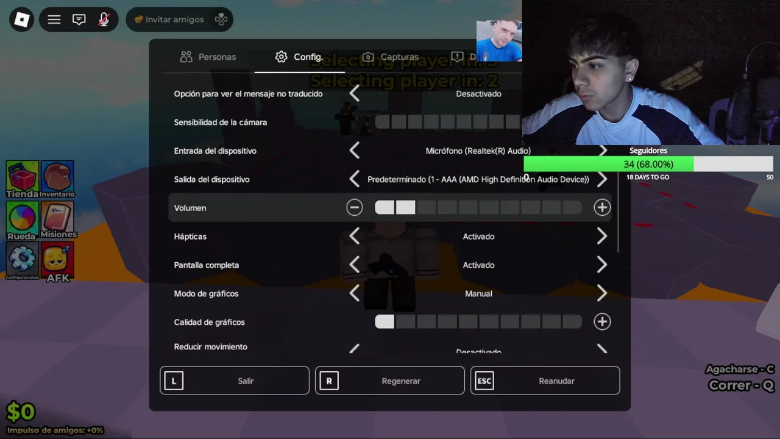Click the gamepad icon next to Invitar amigos
The height and width of the screenshot is (439, 780).
point(221,20)
